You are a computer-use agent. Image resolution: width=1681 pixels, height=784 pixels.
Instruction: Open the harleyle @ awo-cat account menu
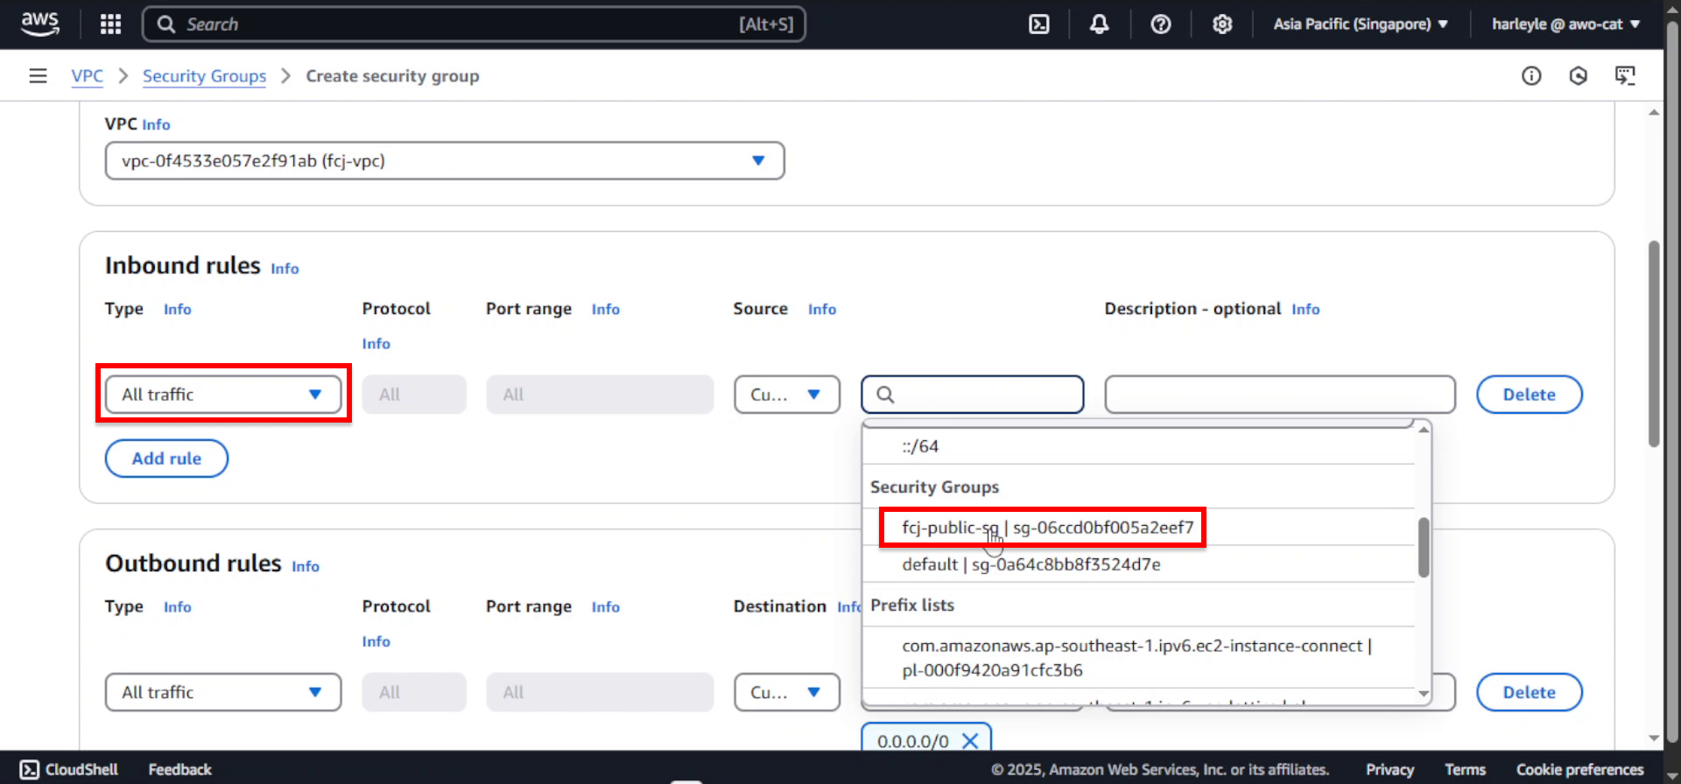(1565, 24)
